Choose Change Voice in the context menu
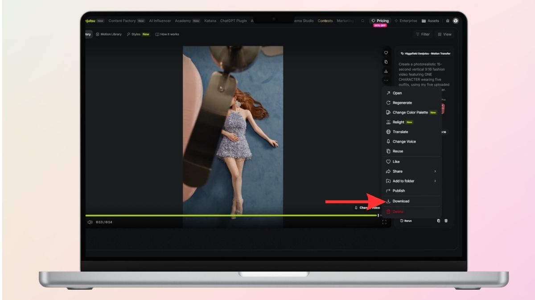535x300 pixels. pos(412,141)
